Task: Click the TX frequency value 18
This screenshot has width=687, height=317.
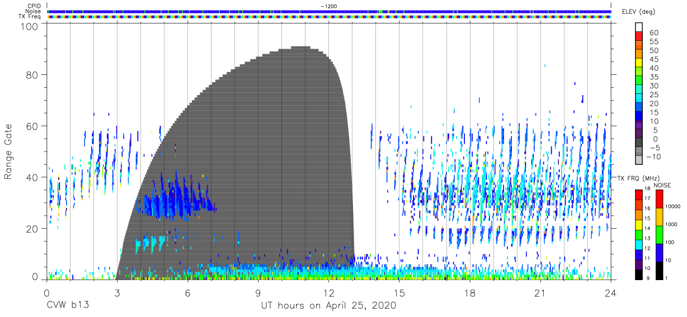Action: (x=647, y=189)
